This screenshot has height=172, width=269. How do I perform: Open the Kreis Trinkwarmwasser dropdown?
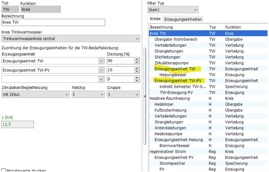tap(137, 38)
